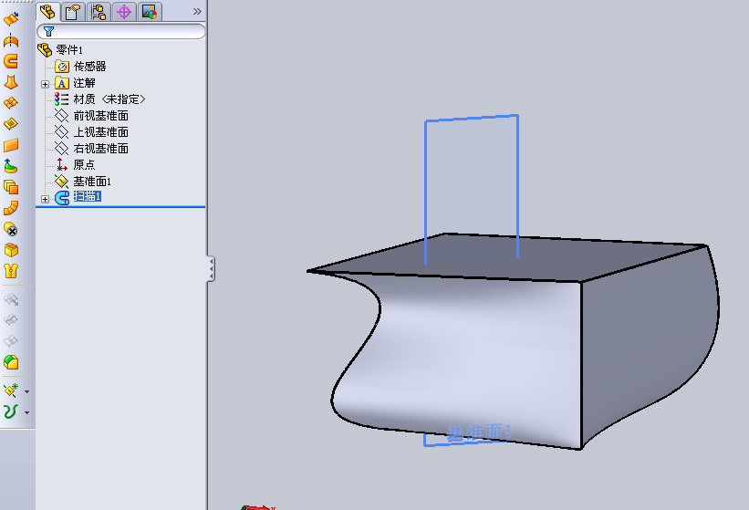
Task: Select the 前视基准面 plane
Action: click(100, 116)
